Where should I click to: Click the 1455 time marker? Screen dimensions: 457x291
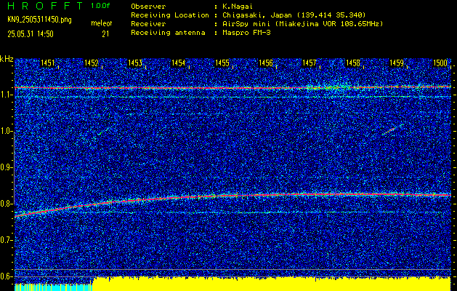tap(222, 63)
